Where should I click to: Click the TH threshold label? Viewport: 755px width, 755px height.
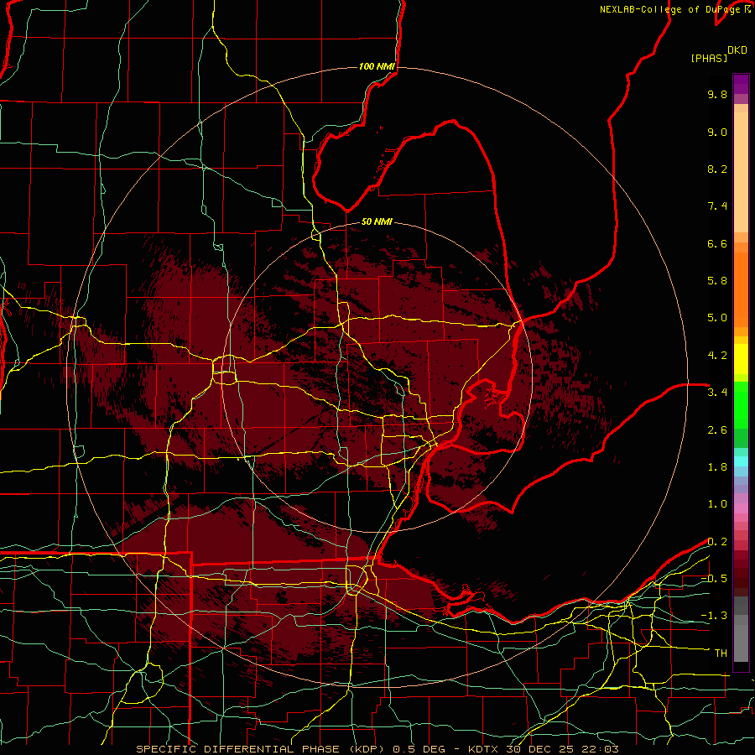(x=721, y=653)
